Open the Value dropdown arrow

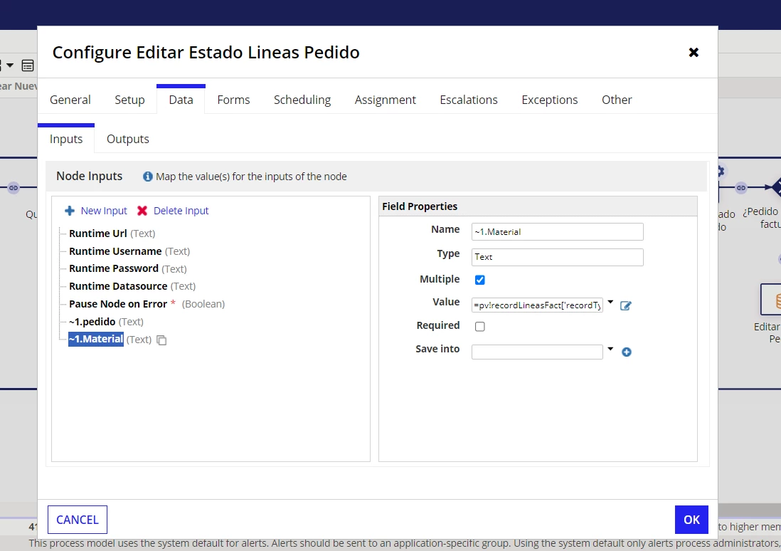point(610,302)
